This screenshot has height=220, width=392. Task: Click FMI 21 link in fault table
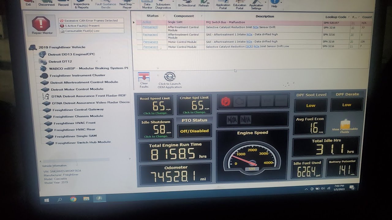351,46
